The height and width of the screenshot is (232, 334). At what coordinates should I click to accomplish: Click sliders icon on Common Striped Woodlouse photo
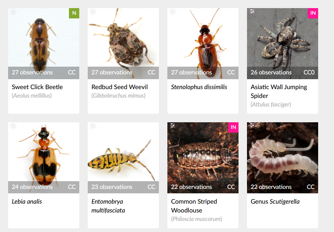point(172,126)
